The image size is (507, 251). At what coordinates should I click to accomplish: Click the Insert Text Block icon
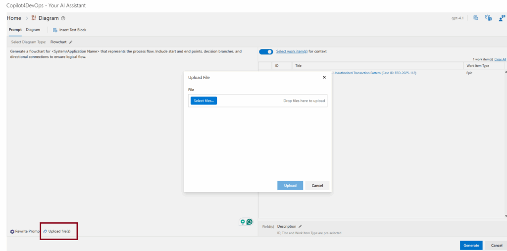tap(55, 30)
